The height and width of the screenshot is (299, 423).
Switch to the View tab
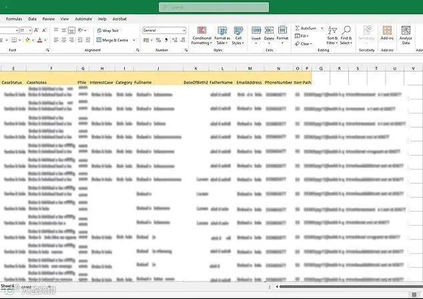pos(65,19)
